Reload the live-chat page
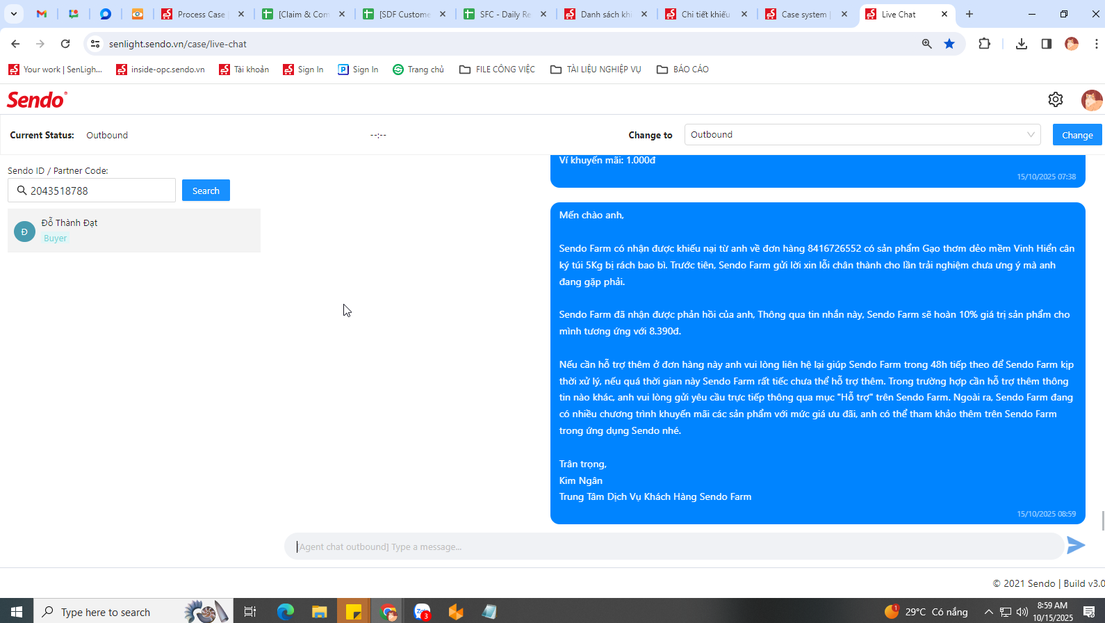 [x=65, y=44]
